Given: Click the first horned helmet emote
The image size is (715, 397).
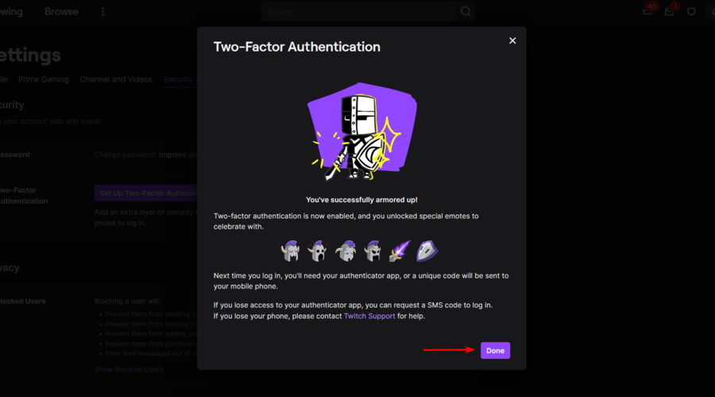Looking at the screenshot, I should (290, 251).
